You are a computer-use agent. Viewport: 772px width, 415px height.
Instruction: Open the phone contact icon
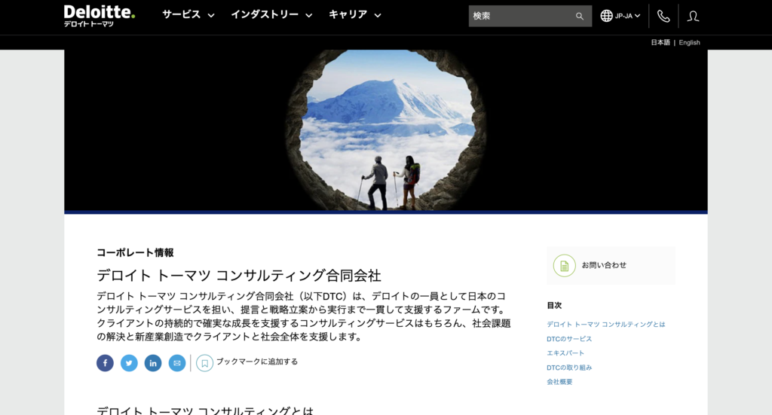pyautogui.click(x=663, y=17)
